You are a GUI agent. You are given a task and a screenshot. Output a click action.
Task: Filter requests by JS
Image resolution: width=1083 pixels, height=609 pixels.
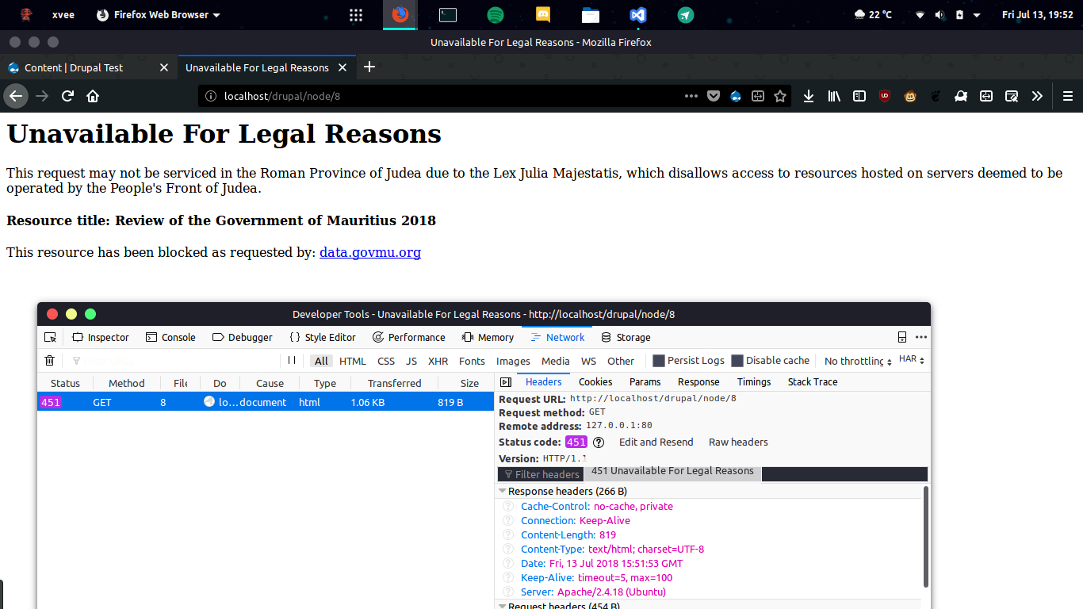[x=411, y=361]
